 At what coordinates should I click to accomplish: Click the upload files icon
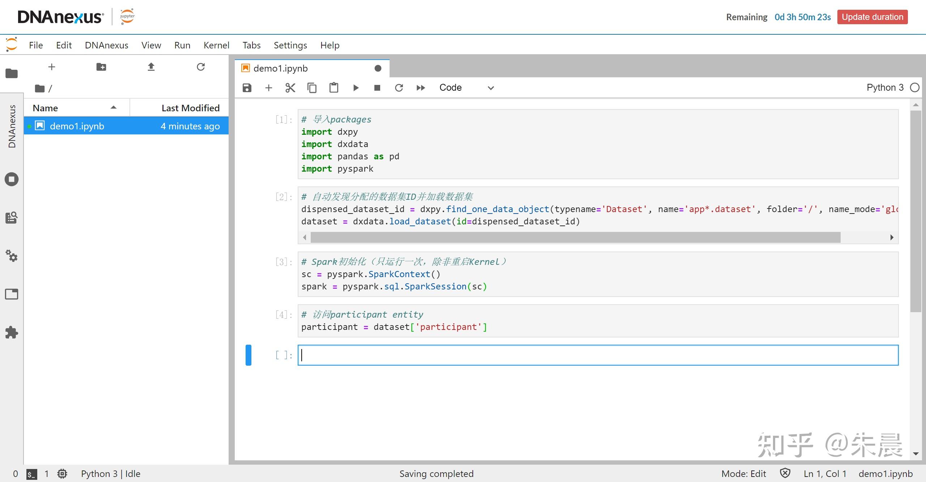pos(151,67)
